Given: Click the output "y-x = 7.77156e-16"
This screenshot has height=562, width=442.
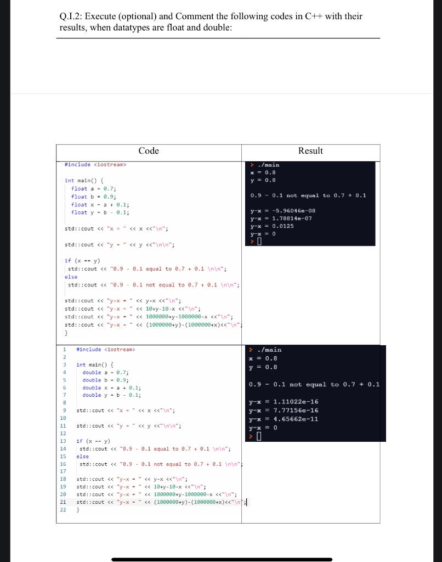Looking at the screenshot, I should [284, 411].
